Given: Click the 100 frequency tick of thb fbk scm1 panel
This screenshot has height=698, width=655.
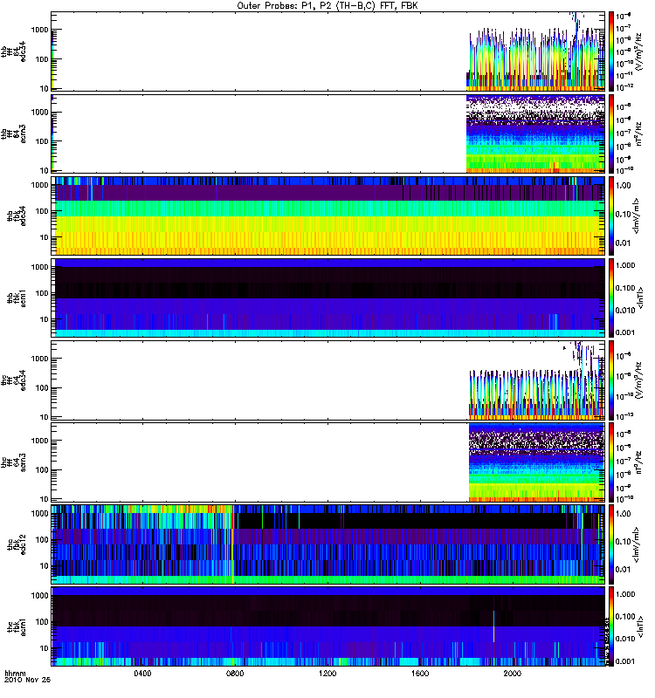Looking at the screenshot, I should [x=41, y=293].
